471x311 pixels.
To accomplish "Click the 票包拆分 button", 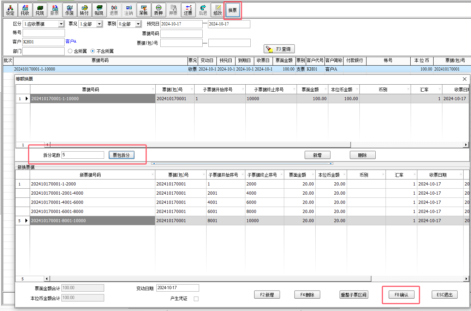I will point(121,155).
